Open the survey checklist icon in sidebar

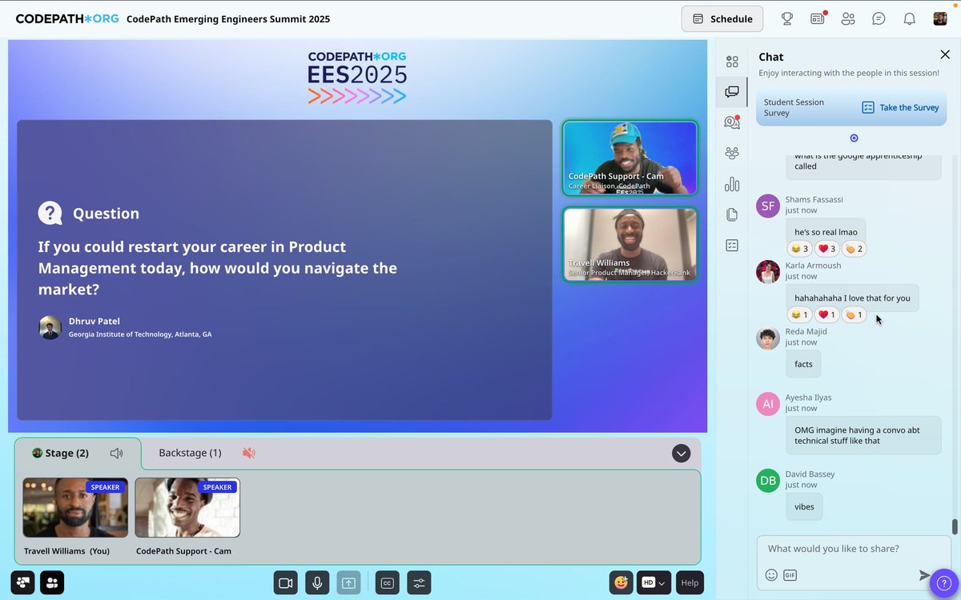tap(732, 245)
